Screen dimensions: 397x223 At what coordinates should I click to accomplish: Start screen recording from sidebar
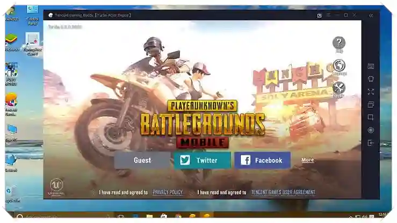371,130
